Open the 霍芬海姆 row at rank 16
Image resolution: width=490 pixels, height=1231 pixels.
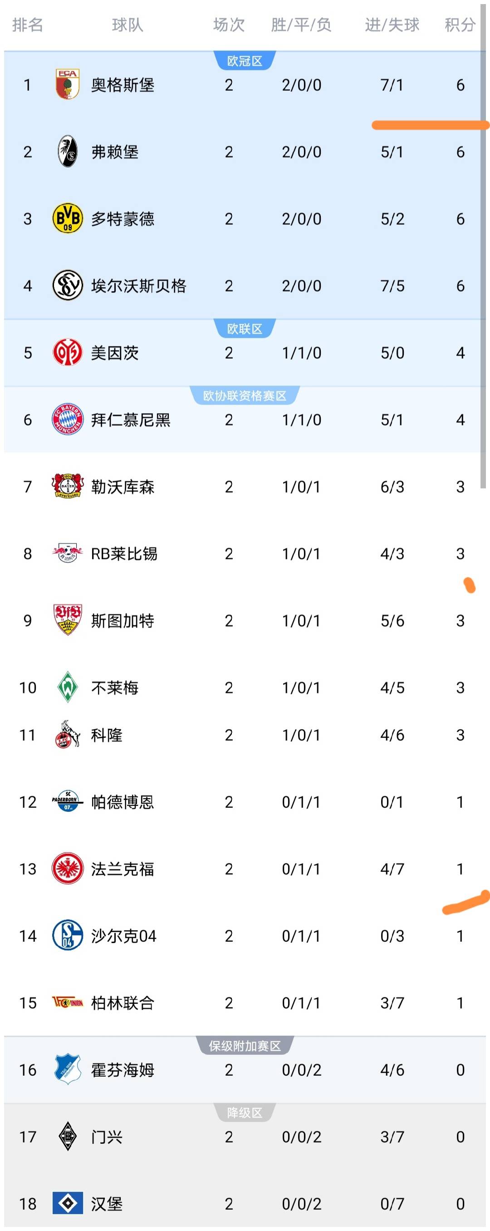pos(245,1069)
